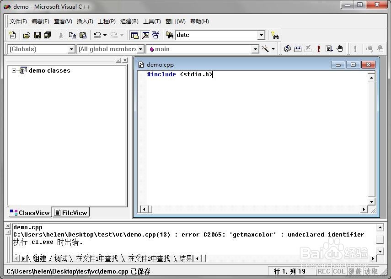Click the editor horizontal scrollbar right arrow
The width and height of the screenshot is (391, 279).
point(364,209)
